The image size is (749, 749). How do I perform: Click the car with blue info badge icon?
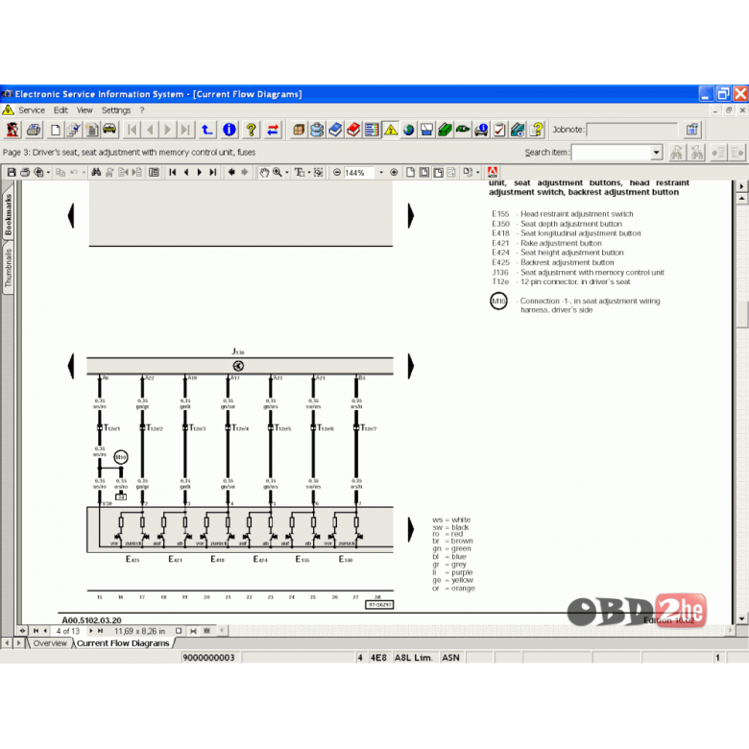tap(481, 130)
